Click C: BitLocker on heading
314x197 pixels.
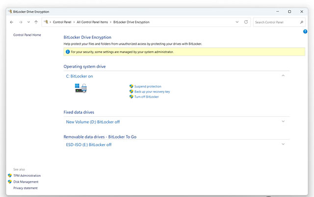79,76
